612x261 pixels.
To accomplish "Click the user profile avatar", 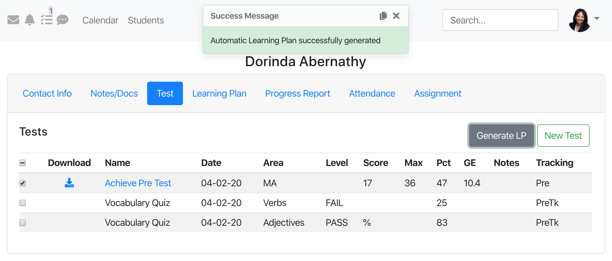I will click(579, 20).
